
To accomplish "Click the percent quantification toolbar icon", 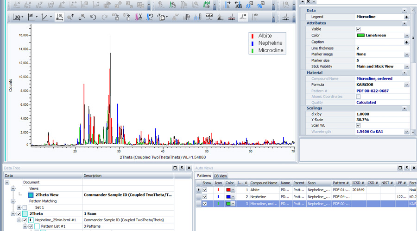I will [260, 5].
